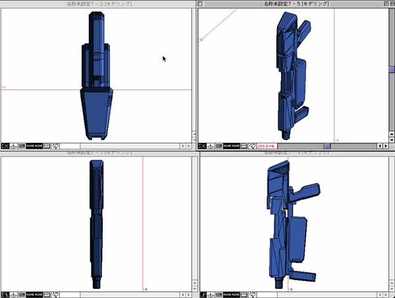395x298 pixels.
Task: Click the FIT button in window 7-5
Action: 244,146
